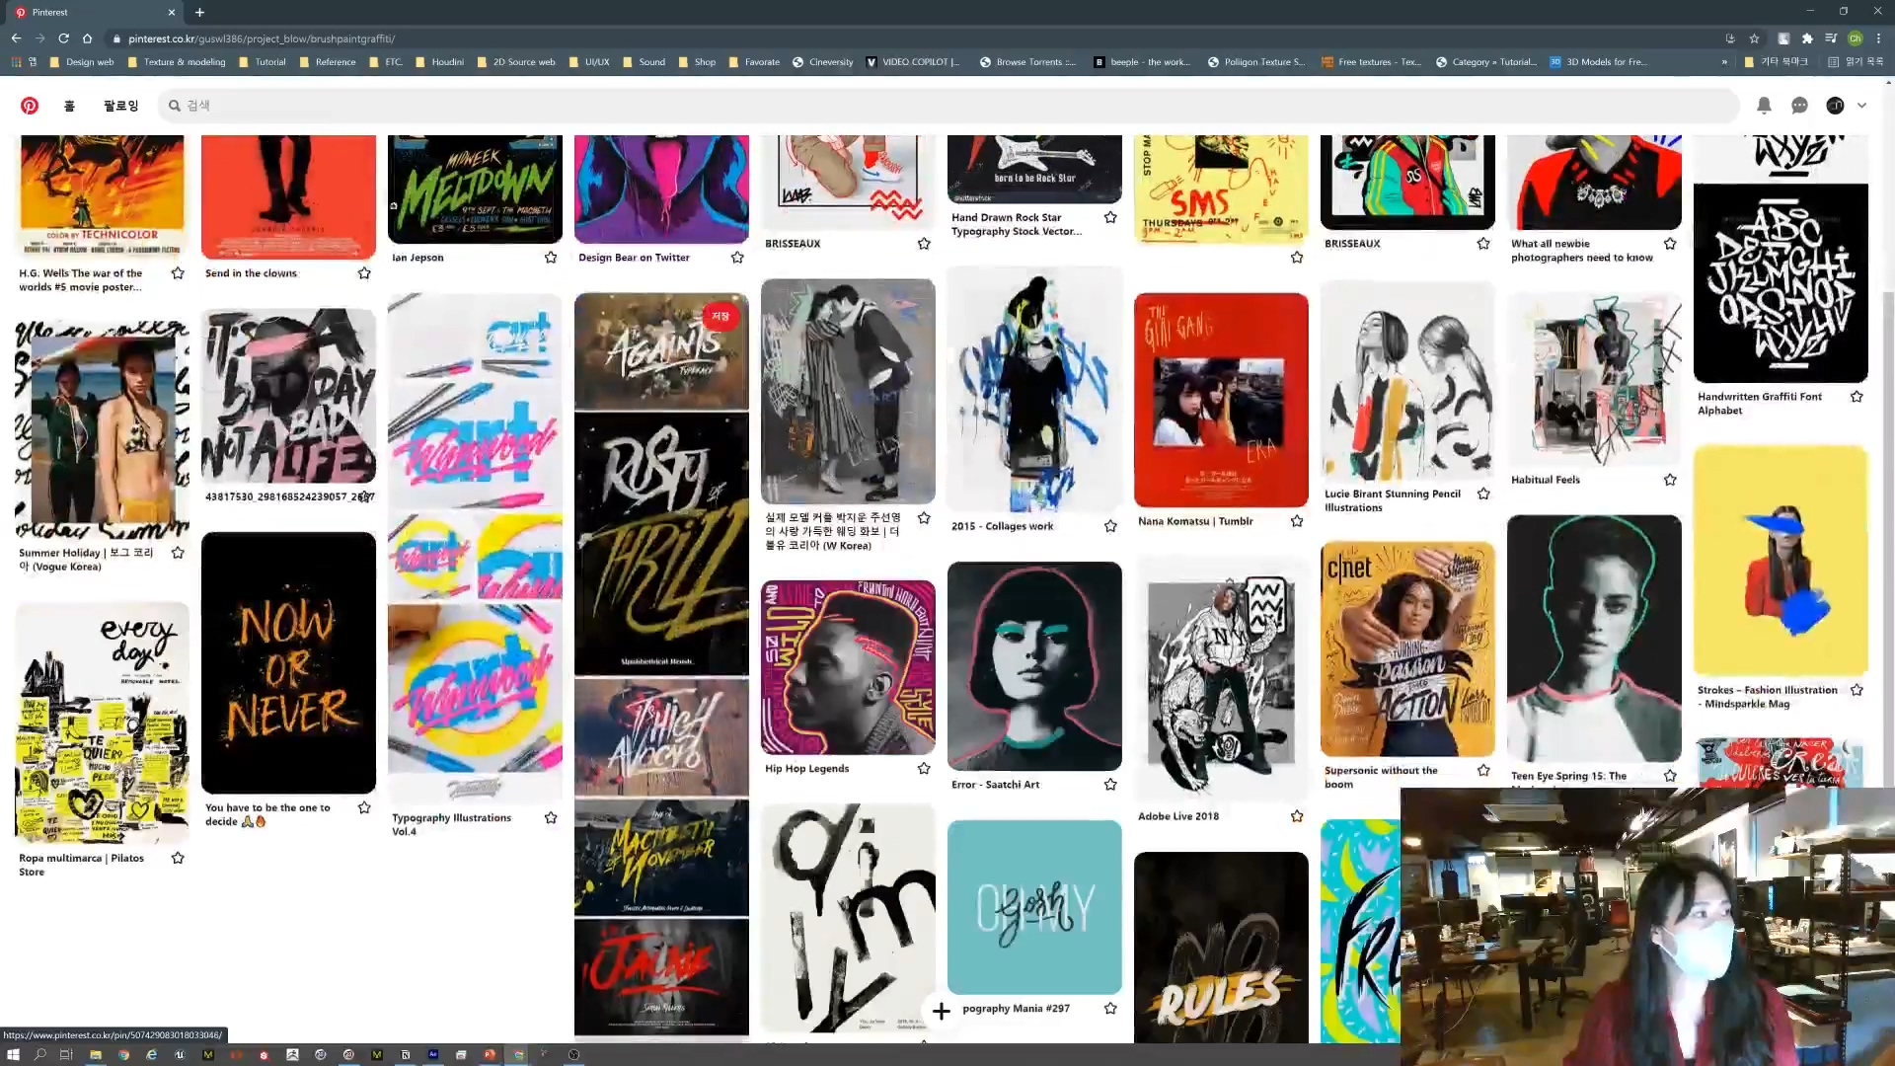Toggle star on Hip Hop Legends pin
Screen dimensions: 1895x1066
click(924, 769)
